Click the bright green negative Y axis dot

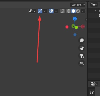click(x=76, y=27)
